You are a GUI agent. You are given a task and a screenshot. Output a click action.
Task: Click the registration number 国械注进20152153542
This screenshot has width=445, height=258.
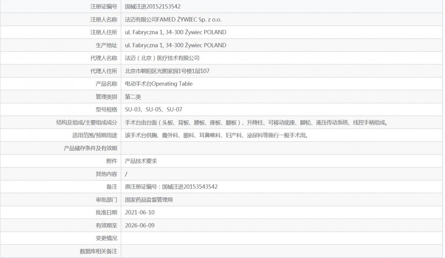pyautogui.click(x=153, y=6)
